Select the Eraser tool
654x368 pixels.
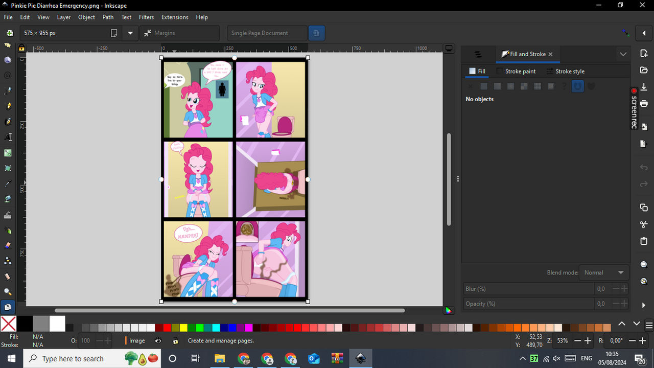tap(8, 245)
